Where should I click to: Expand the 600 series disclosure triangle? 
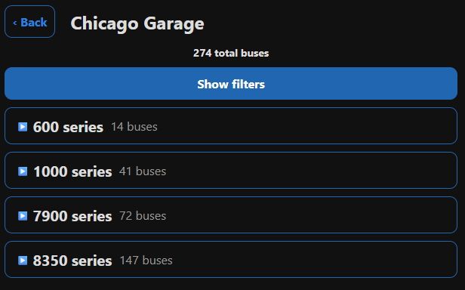tap(23, 127)
